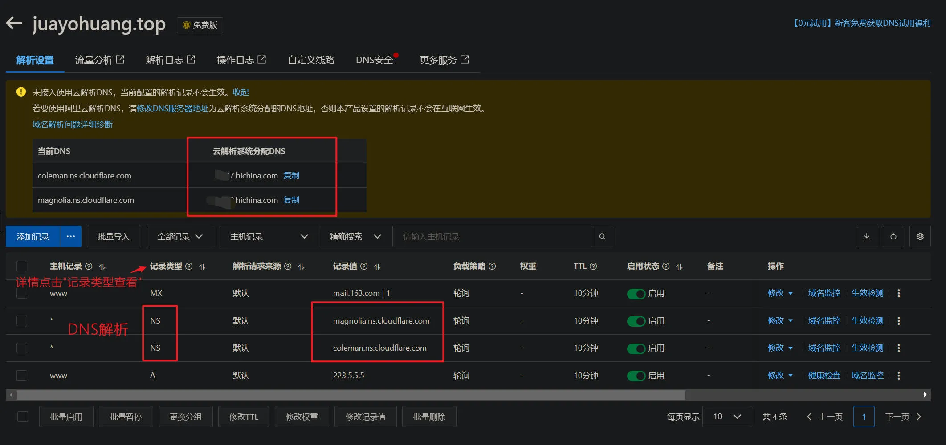Toggle enable switch for mail.163.com record

coord(636,294)
